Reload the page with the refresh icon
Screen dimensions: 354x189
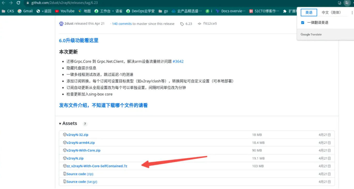18,3
